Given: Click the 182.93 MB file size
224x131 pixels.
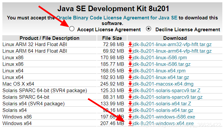Looking at the screenshot, I should (112, 77).
